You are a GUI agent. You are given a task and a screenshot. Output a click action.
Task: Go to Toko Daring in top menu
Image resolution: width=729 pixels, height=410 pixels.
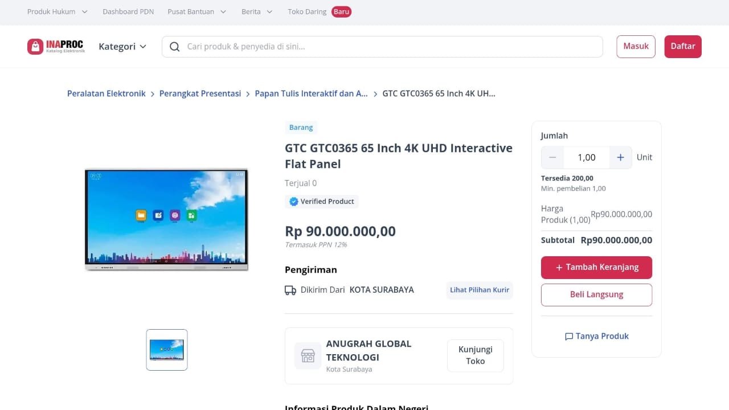coord(307,11)
